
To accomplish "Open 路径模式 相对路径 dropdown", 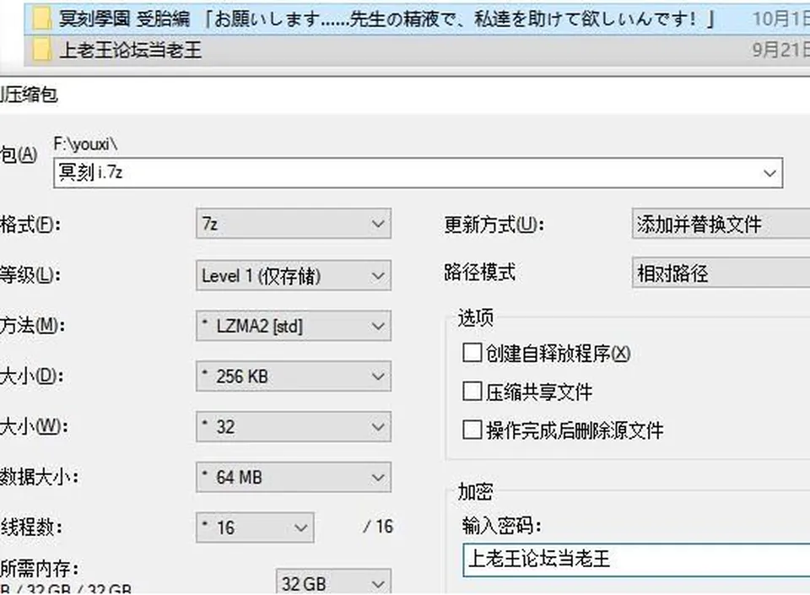I will click(721, 273).
